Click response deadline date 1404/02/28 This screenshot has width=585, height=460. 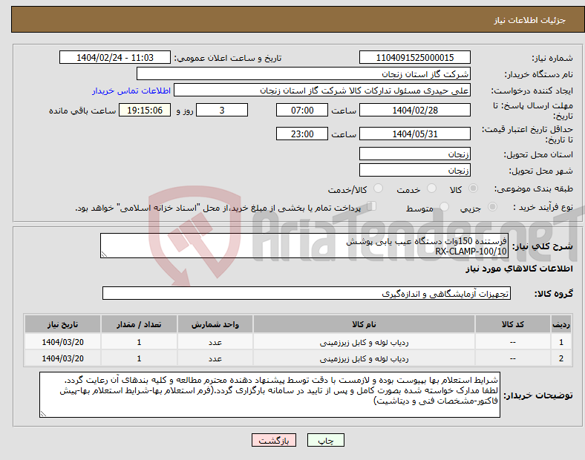(414, 111)
